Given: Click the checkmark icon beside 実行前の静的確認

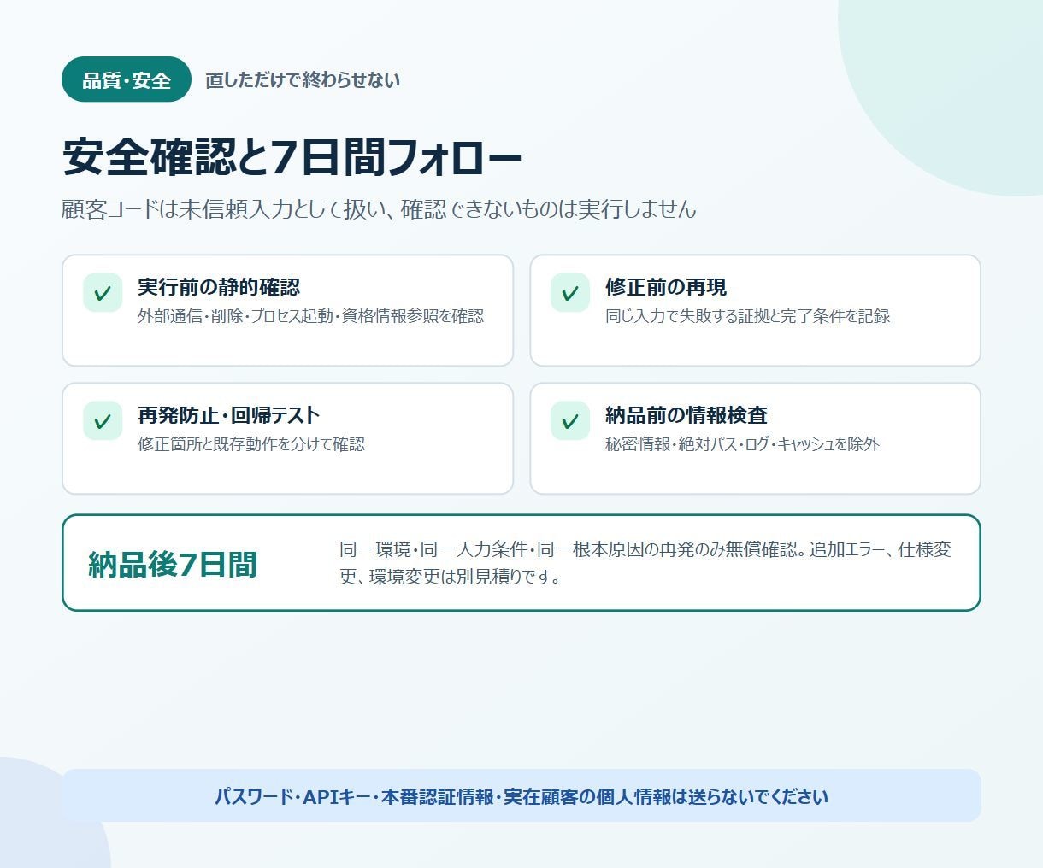Looking at the screenshot, I should pos(103,293).
